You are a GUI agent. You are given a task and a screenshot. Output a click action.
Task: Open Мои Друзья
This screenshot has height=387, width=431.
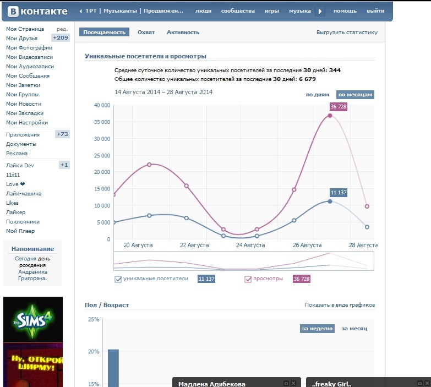click(21, 38)
